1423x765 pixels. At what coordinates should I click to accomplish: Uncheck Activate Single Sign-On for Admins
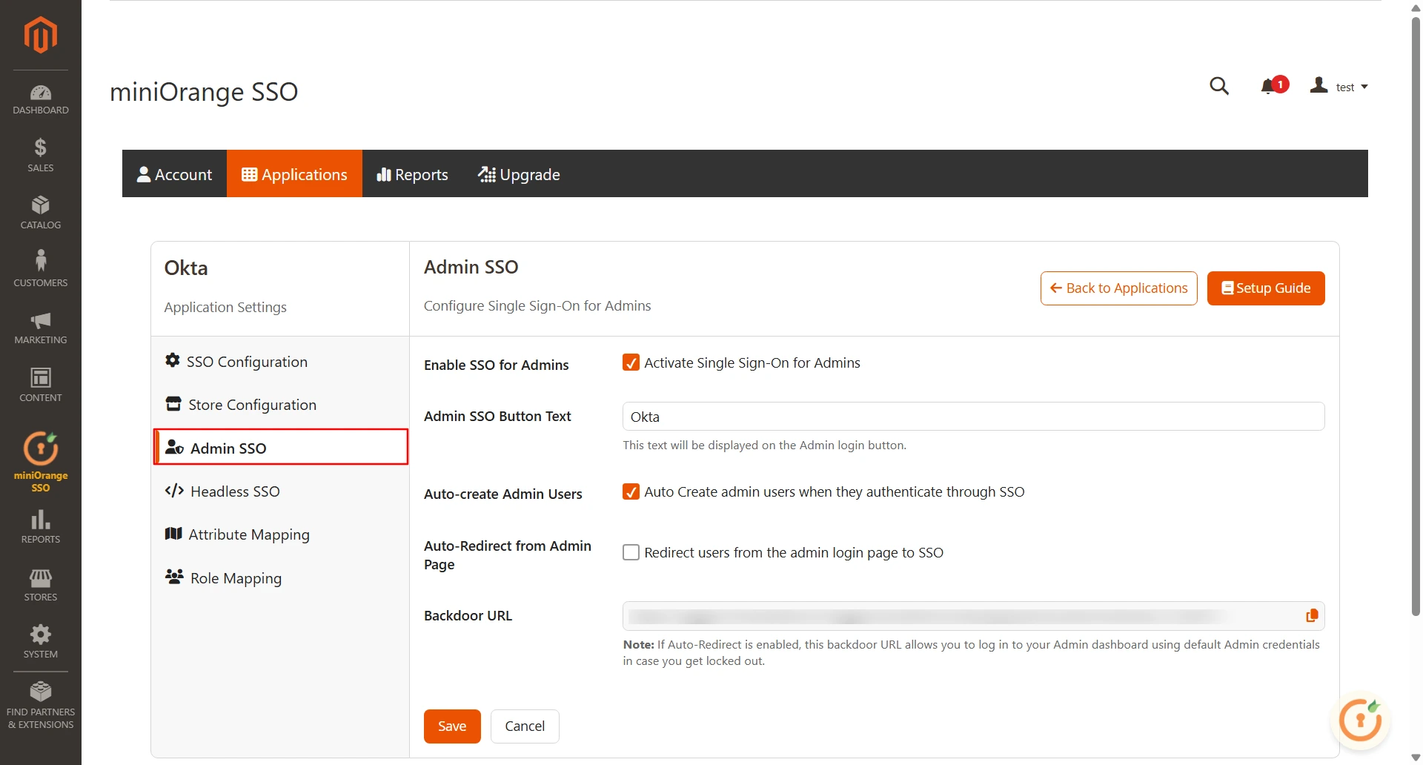pos(631,362)
